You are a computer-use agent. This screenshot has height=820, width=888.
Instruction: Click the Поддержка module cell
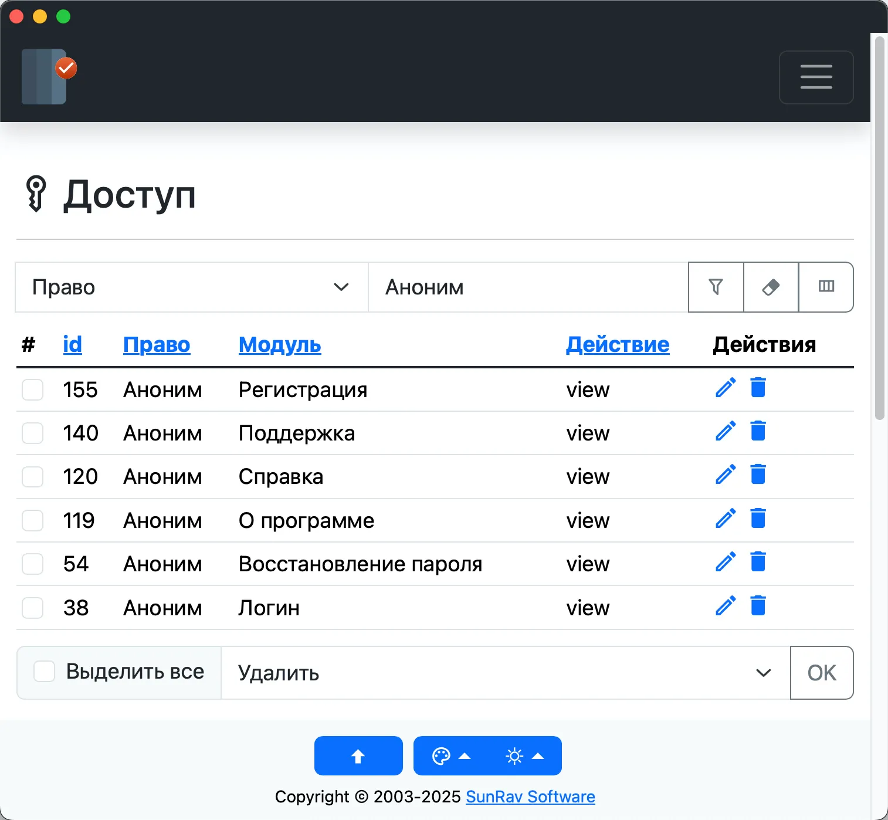(297, 433)
